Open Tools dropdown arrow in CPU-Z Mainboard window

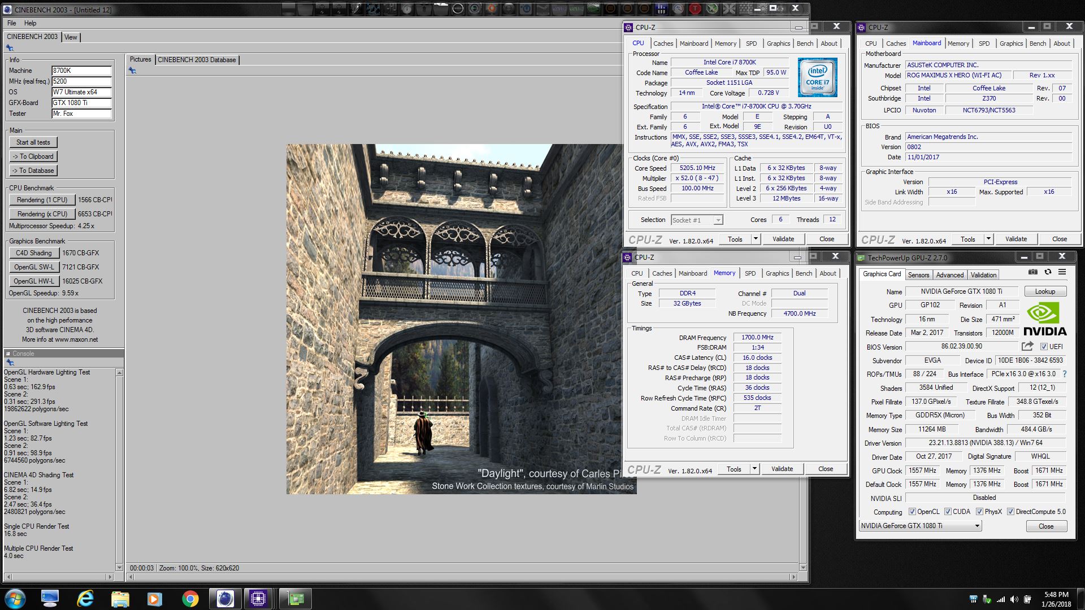tap(988, 239)
